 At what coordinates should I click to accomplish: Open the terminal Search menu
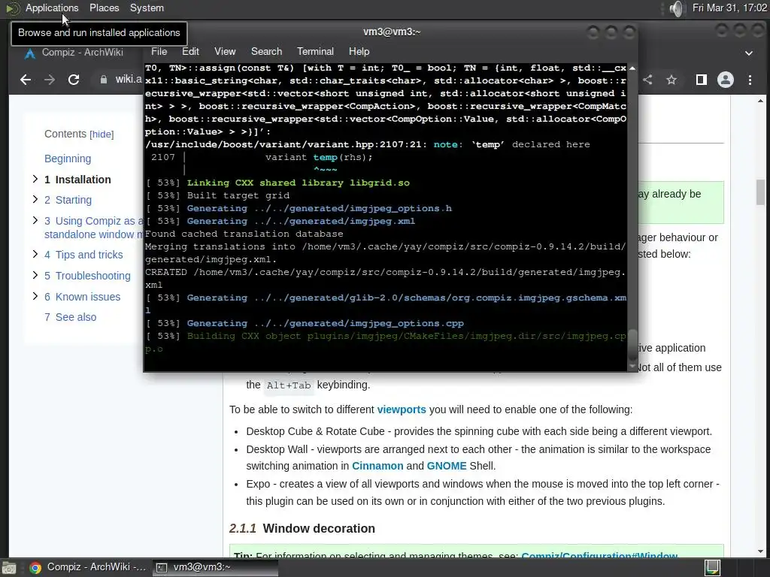pos(267,52)
